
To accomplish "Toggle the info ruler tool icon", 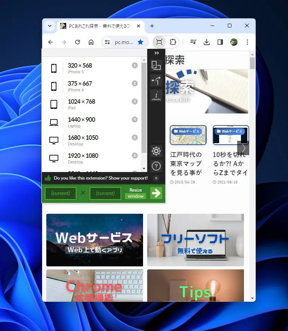I will pyautogui.click(x=156, y=95).
